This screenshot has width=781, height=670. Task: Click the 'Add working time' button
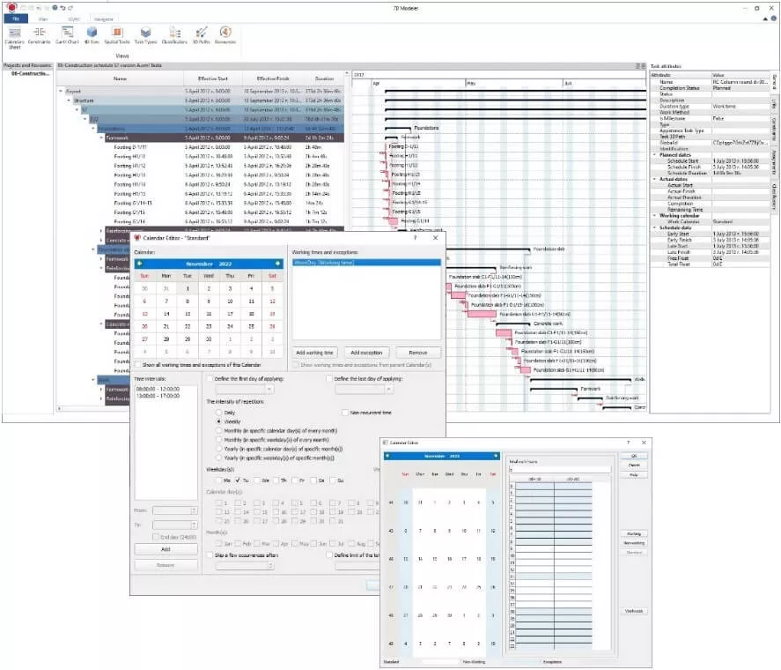click(x=314, y=352)
